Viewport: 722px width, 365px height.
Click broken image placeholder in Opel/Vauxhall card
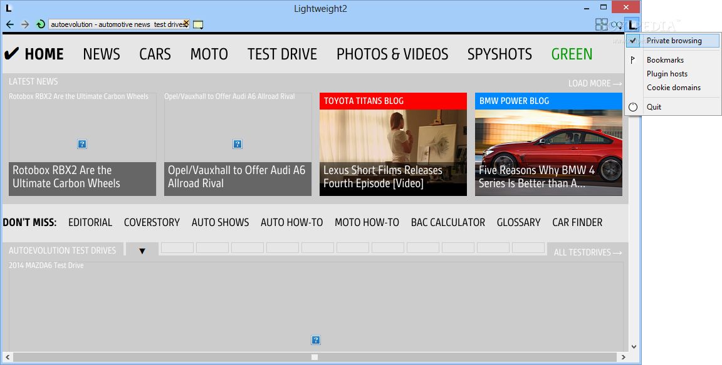238,145
